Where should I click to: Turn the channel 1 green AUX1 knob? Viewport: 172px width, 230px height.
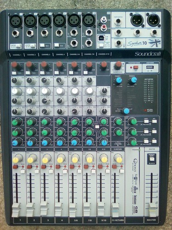(16, 122)
